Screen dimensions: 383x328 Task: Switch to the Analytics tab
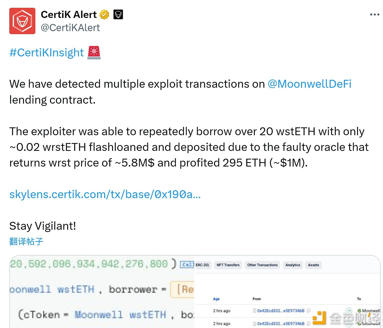(x=293, y=265)
